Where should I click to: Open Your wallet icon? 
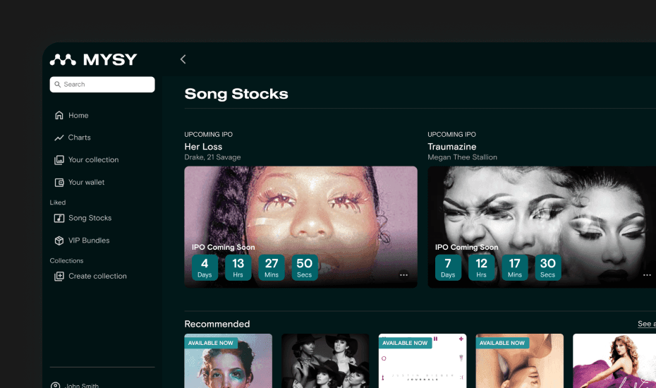pyautogui.click(x=59, y=183)
